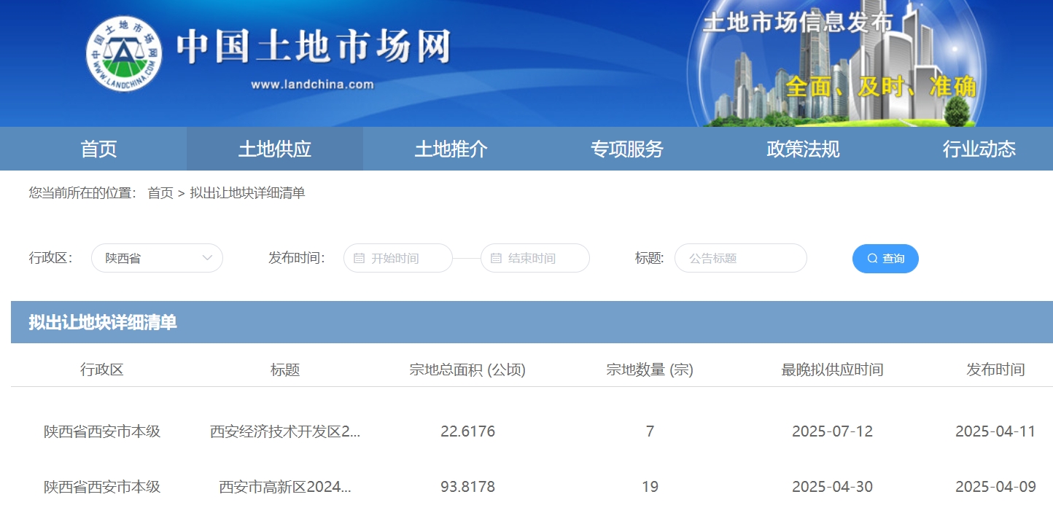
Task: Open the 西安市高新区2024... entry
Action: coord(285,487)
